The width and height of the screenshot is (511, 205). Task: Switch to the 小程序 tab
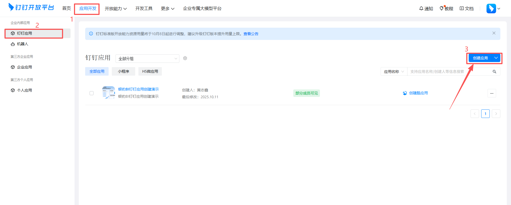(123, 71)
